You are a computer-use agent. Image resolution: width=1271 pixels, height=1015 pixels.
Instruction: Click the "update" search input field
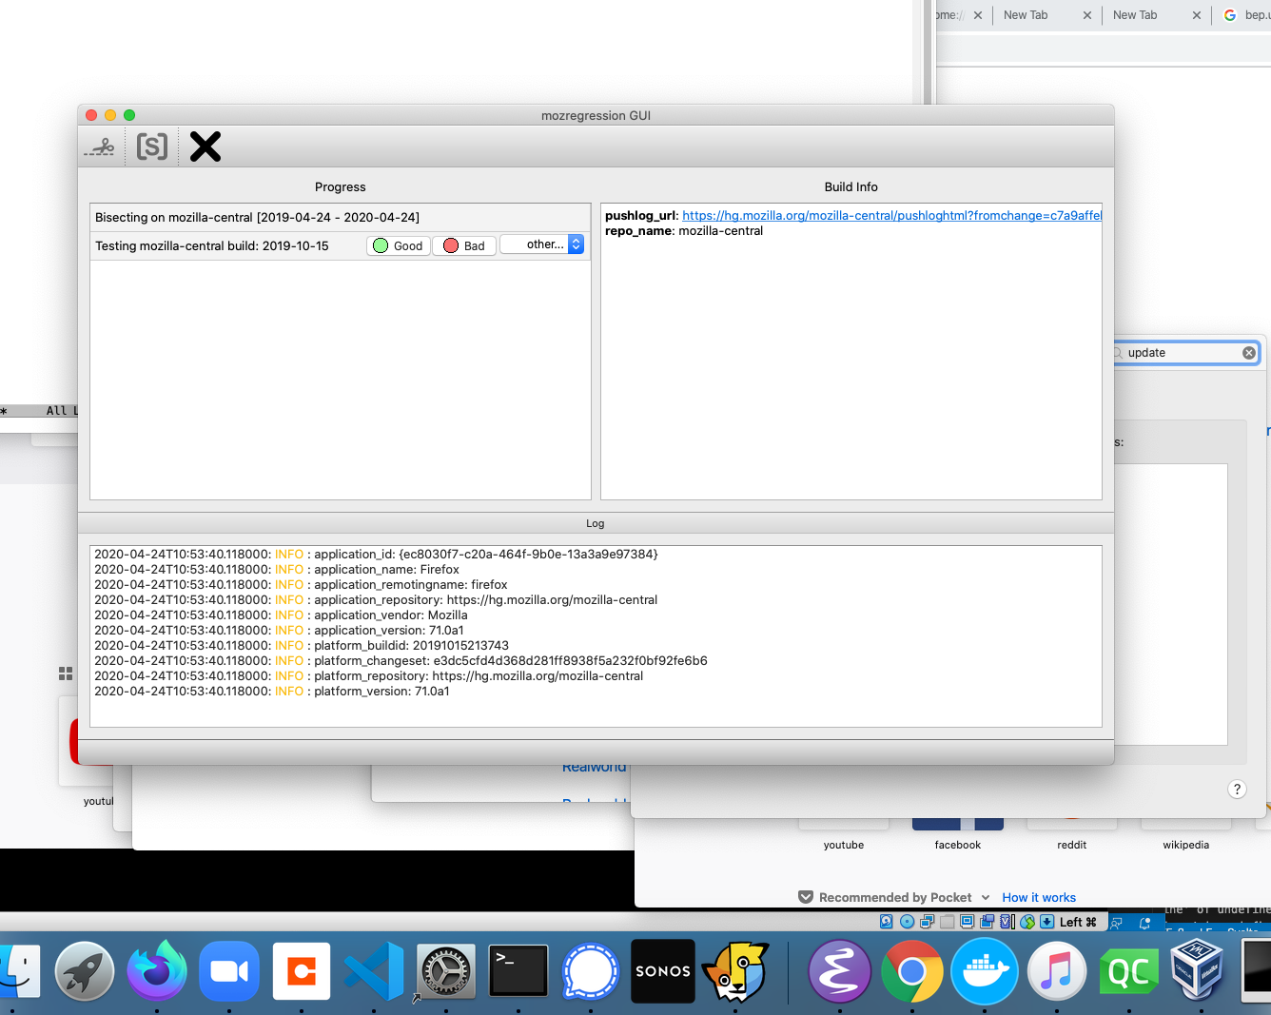(x=1180, y=353)
